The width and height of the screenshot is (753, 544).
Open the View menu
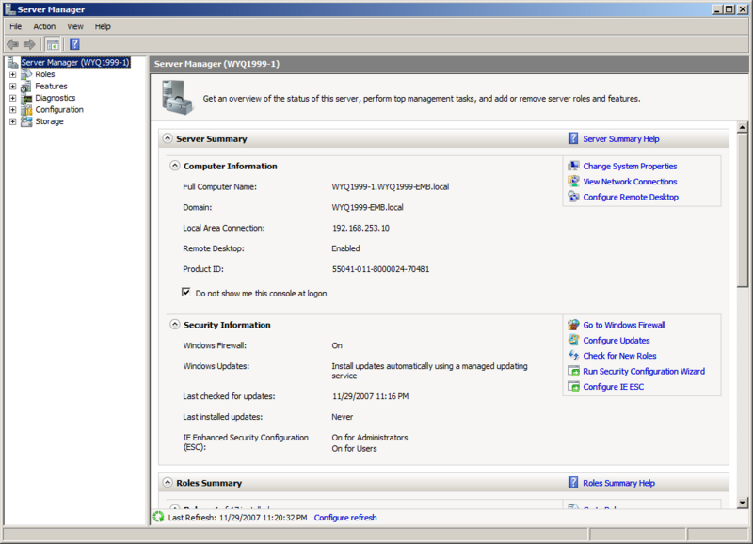(74, 26)
